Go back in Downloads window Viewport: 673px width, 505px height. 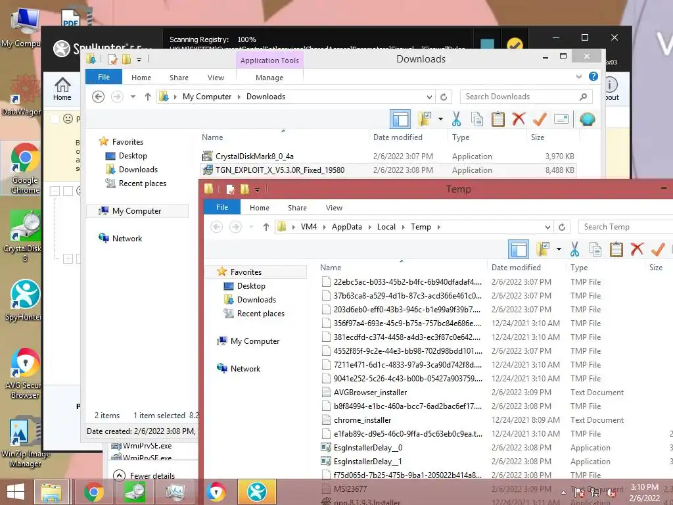click(x=99, y=97)
